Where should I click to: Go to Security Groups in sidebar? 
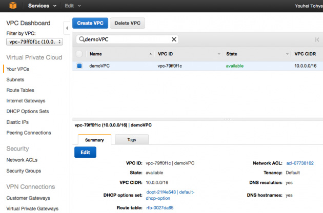tap(24, 171)
